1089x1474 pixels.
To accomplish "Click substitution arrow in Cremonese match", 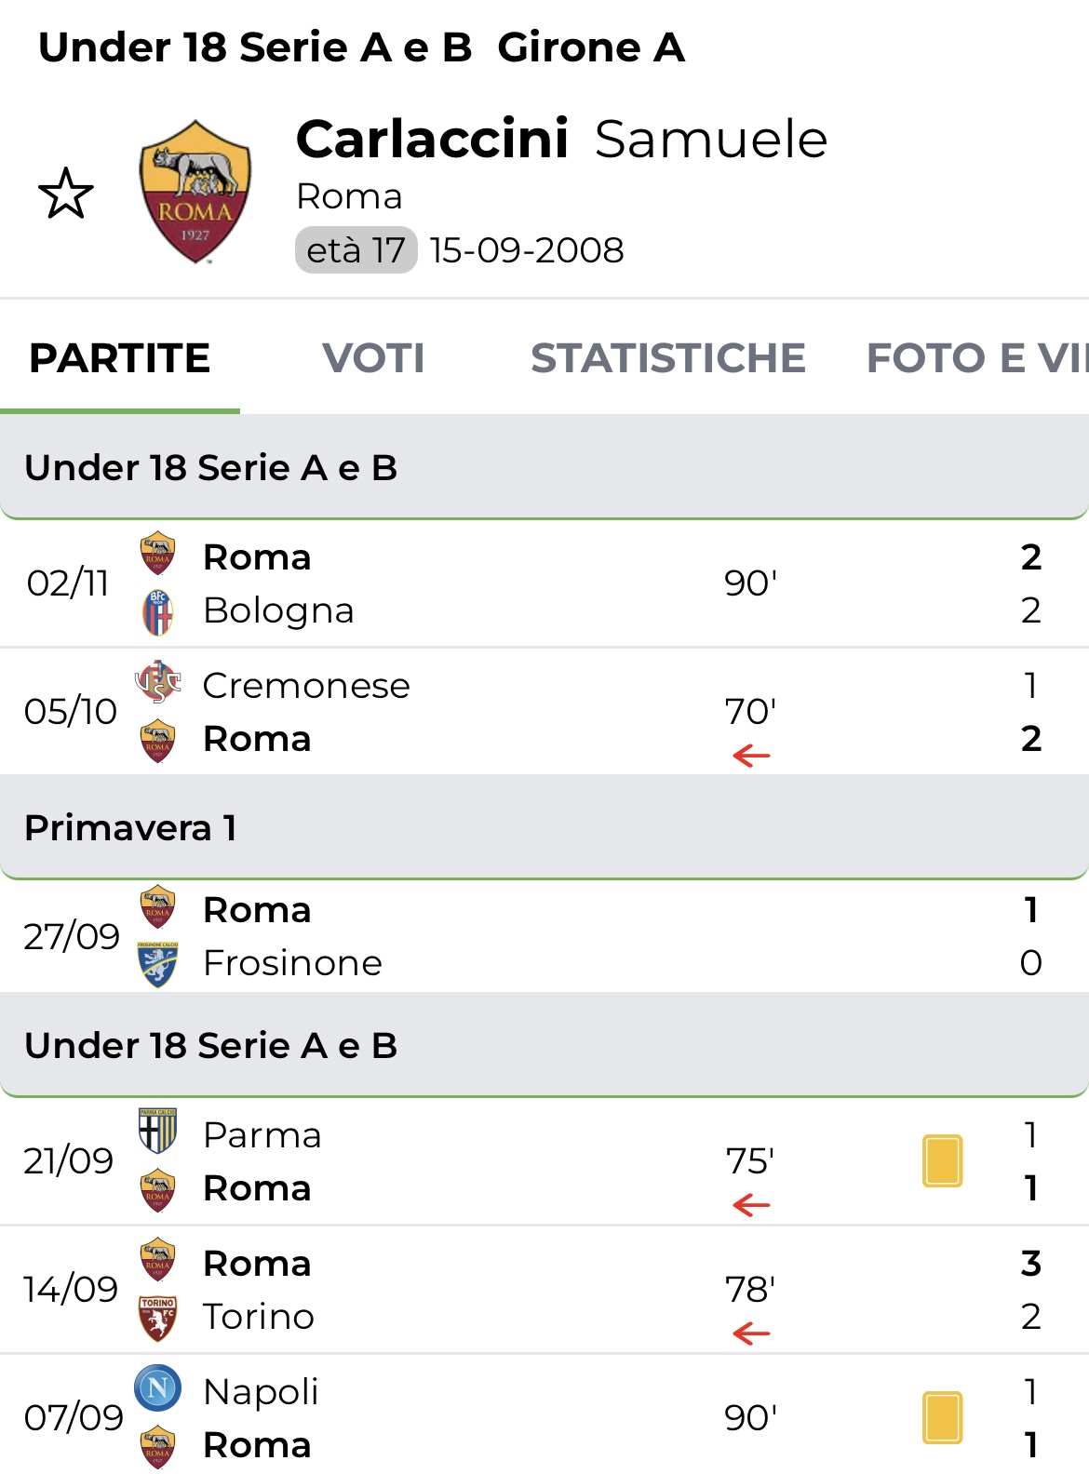I will [x=751, y=756].
